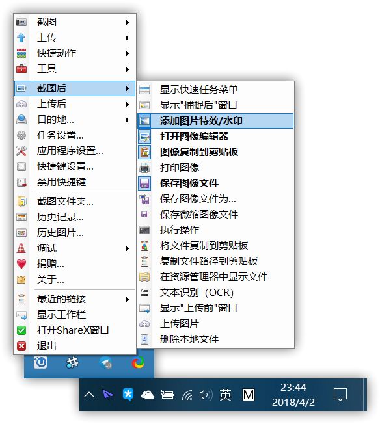Expand the 快捷动作 submenu arrow
This screenshot has width=380, height=424.
(x=127, y=53)
